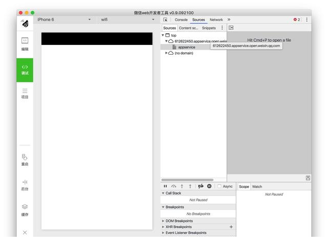Click 'Hit Cmd+P to open a file' text
The width and height of the screenshot is (328, 246).
tap(269, 40)
